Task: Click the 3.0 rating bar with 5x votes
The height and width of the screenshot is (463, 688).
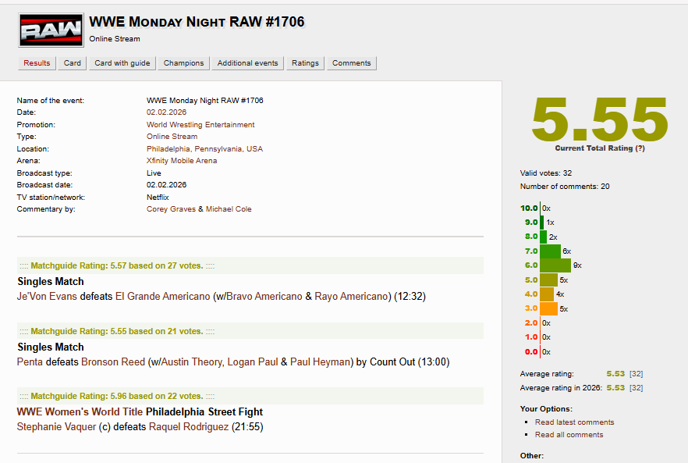Action: coord(549,309)
